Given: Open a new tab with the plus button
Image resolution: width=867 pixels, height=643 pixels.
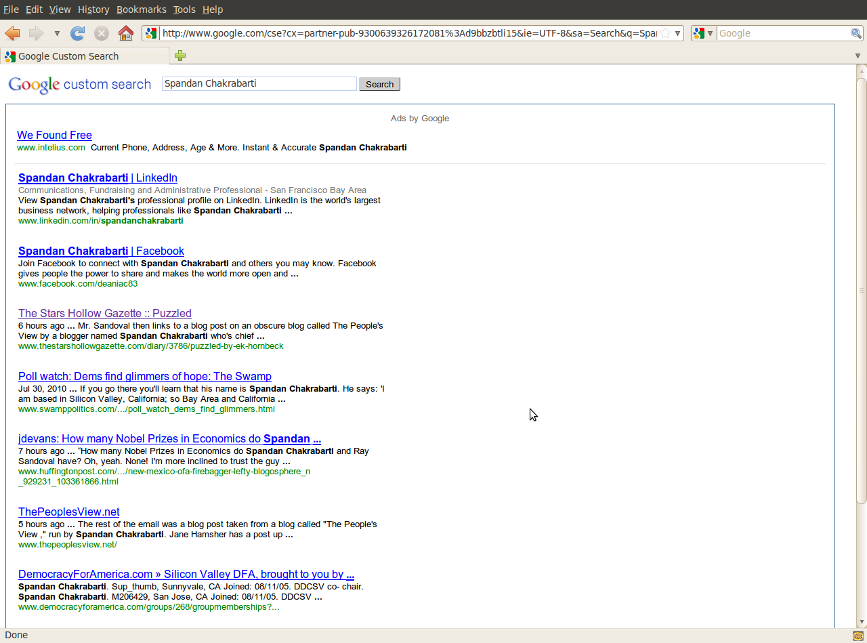Looking at the screenshot, I should [180, 56].
